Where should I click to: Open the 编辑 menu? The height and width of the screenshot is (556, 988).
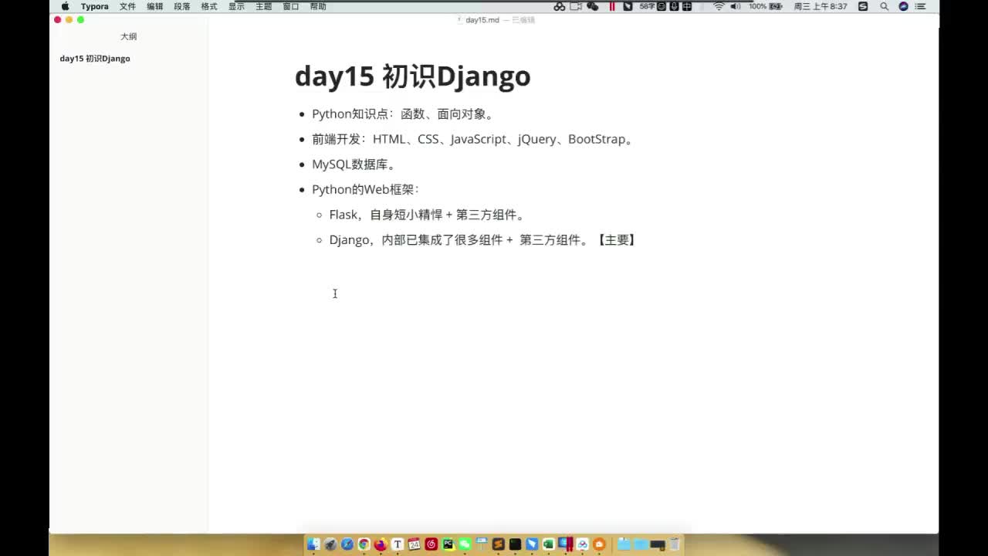coord(155,6)
